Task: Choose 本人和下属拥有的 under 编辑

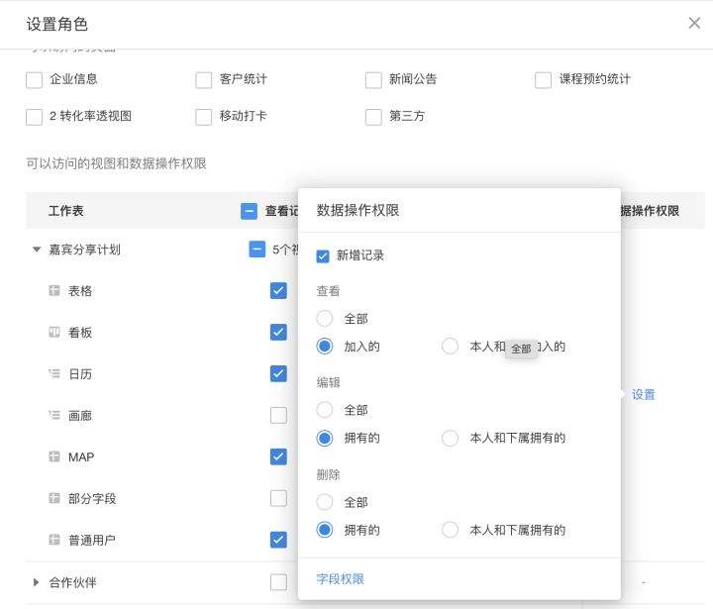Action: coord(451,438)
